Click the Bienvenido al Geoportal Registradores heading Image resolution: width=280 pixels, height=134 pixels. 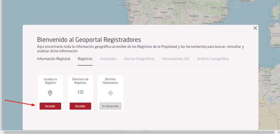(x=89, y=39)
